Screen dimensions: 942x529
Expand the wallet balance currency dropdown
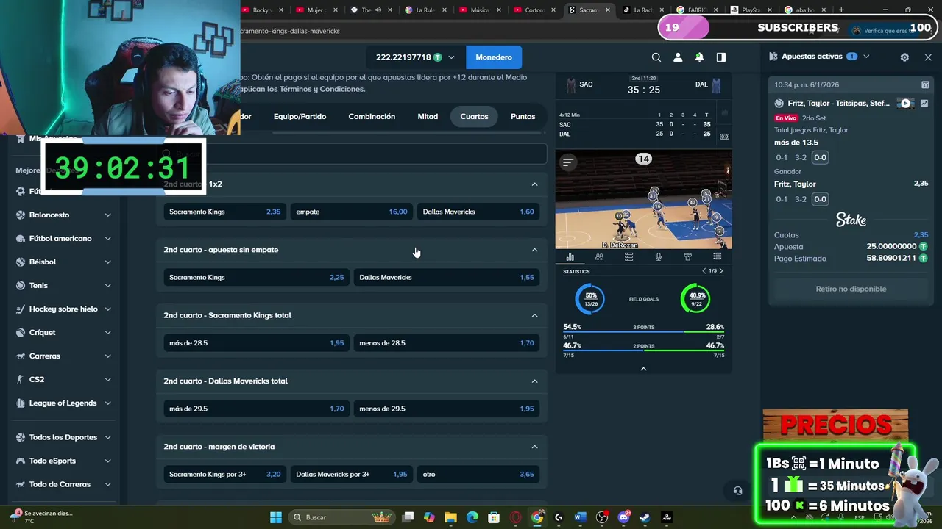[x=451, y=57]
